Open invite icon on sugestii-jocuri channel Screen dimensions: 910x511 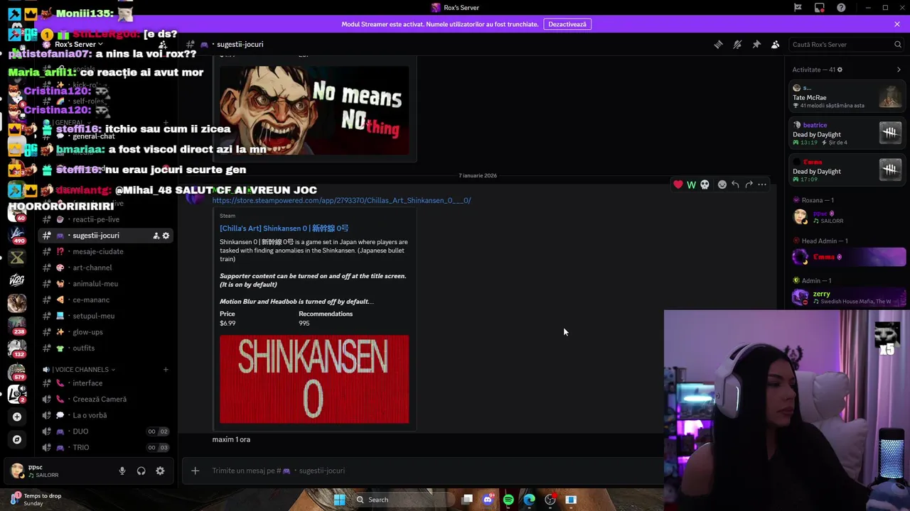156,236
